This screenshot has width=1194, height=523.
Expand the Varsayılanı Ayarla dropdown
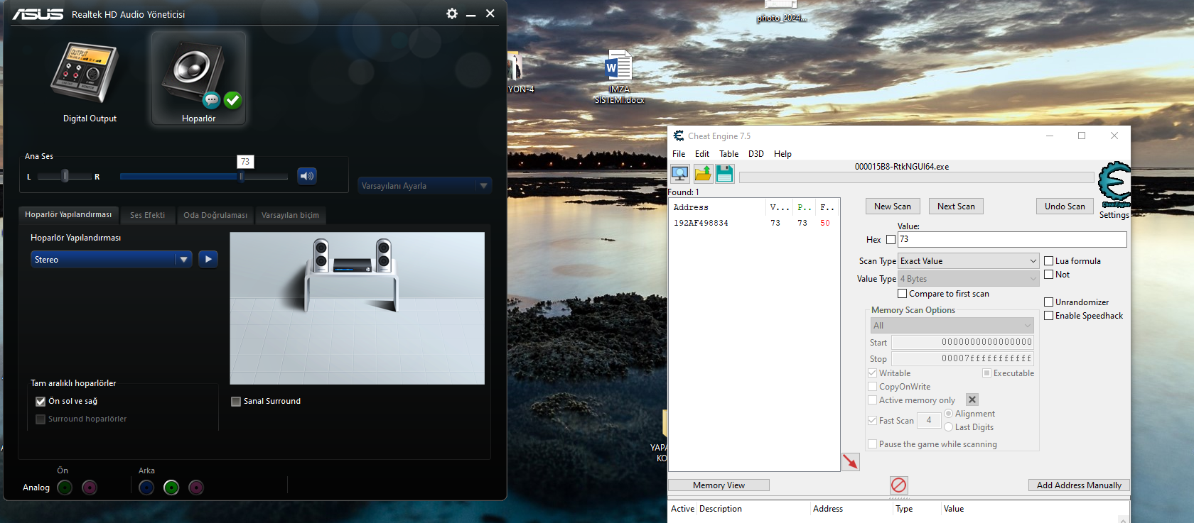click(x=425, y=186)
